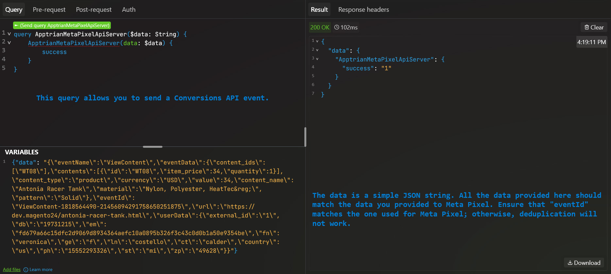This screenshot has height=274, width=611.
Task: Click "success": "1" in the result
Action: click(367, 68)
